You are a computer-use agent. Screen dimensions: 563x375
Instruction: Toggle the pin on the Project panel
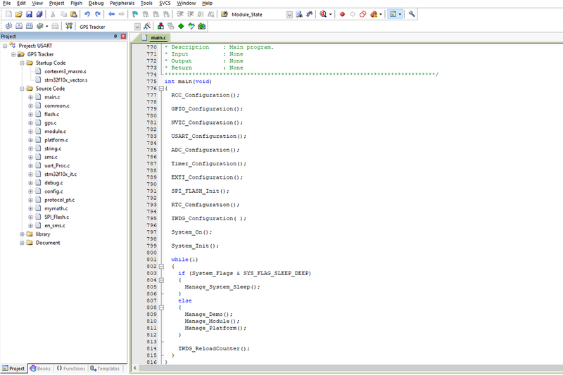coord(115,37)
